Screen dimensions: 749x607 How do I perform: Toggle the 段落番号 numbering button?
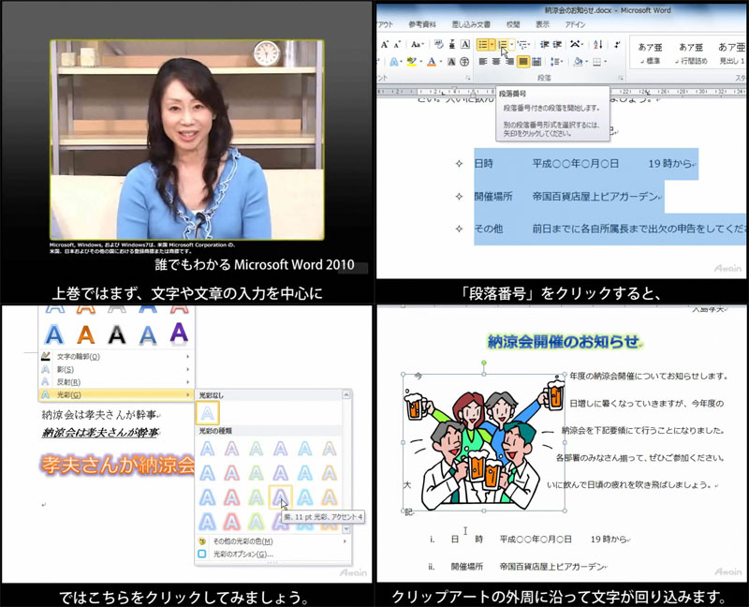point(503,44)
